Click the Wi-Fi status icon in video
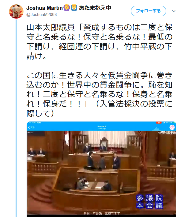Viewport: 188px width, 217px height. coord(167,123)
